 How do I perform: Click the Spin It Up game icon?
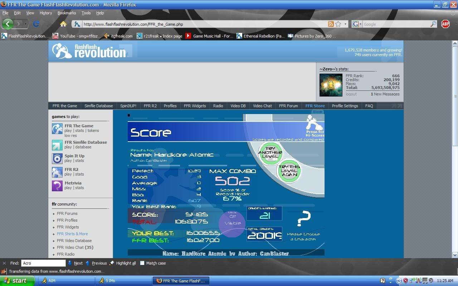pyautogui.click(x=57, y=158)
